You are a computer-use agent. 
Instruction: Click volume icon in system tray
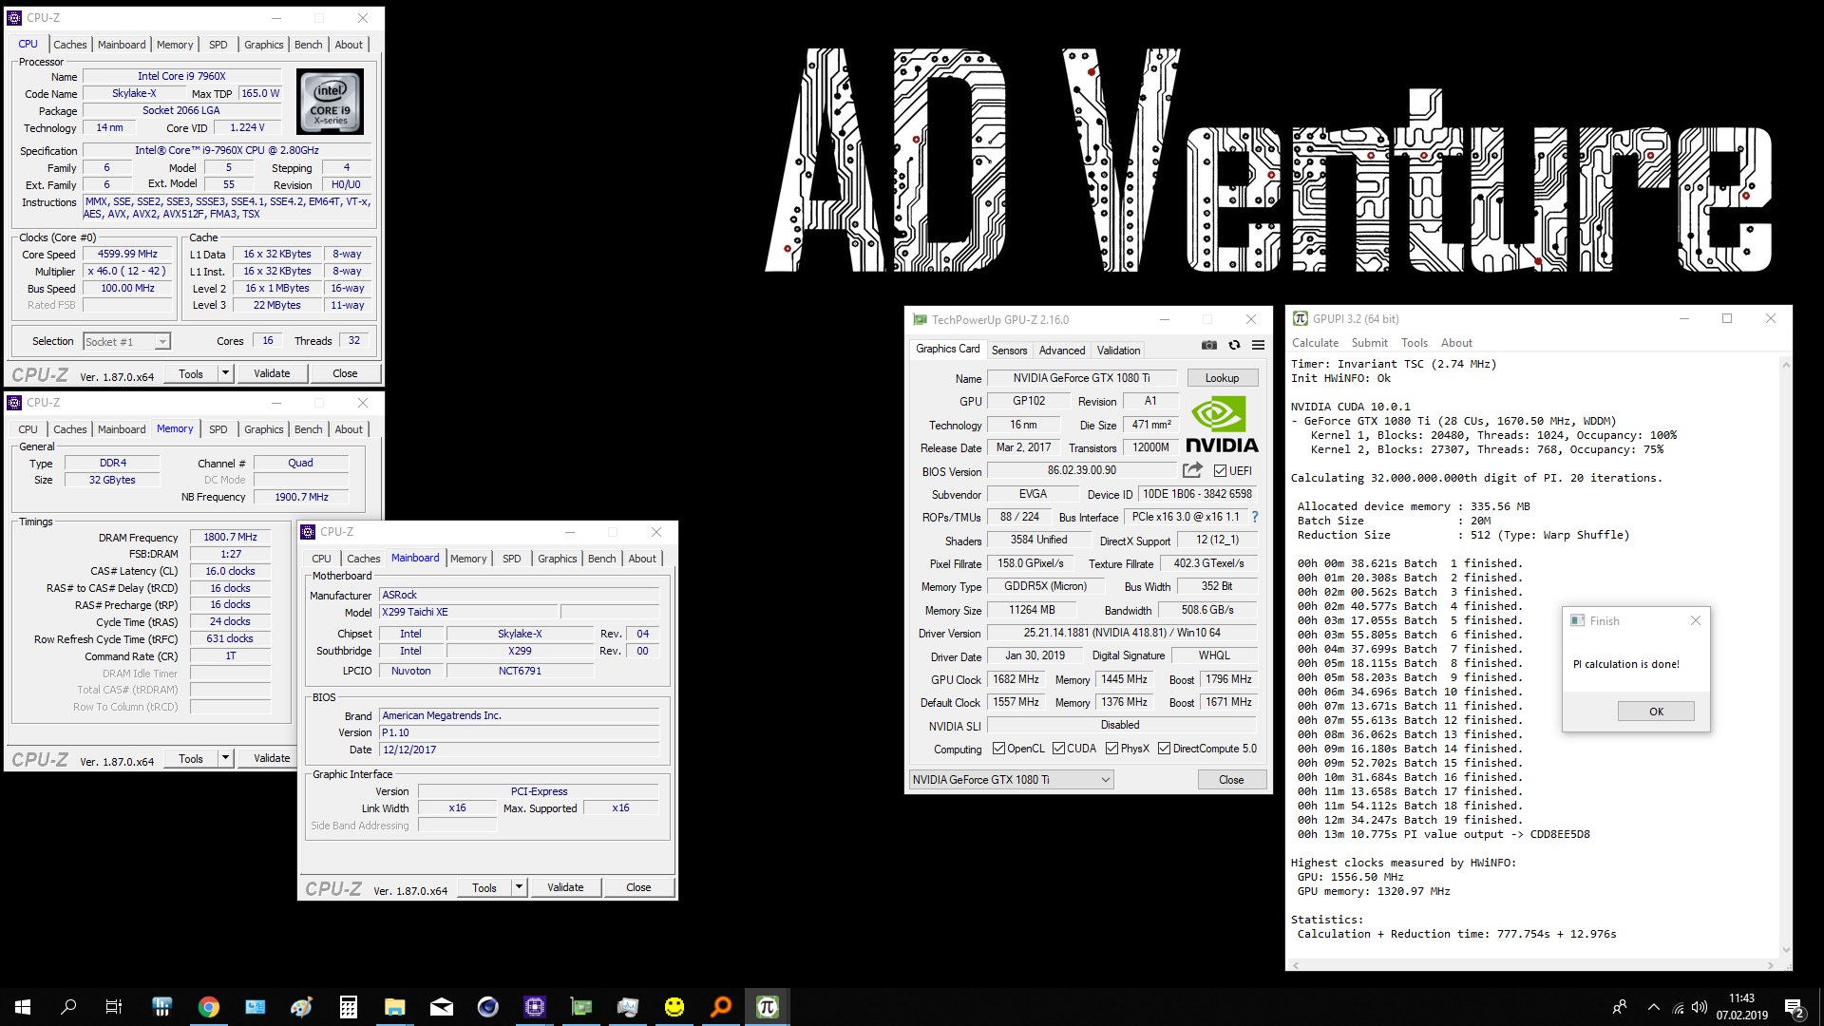click(1700, 1007)
